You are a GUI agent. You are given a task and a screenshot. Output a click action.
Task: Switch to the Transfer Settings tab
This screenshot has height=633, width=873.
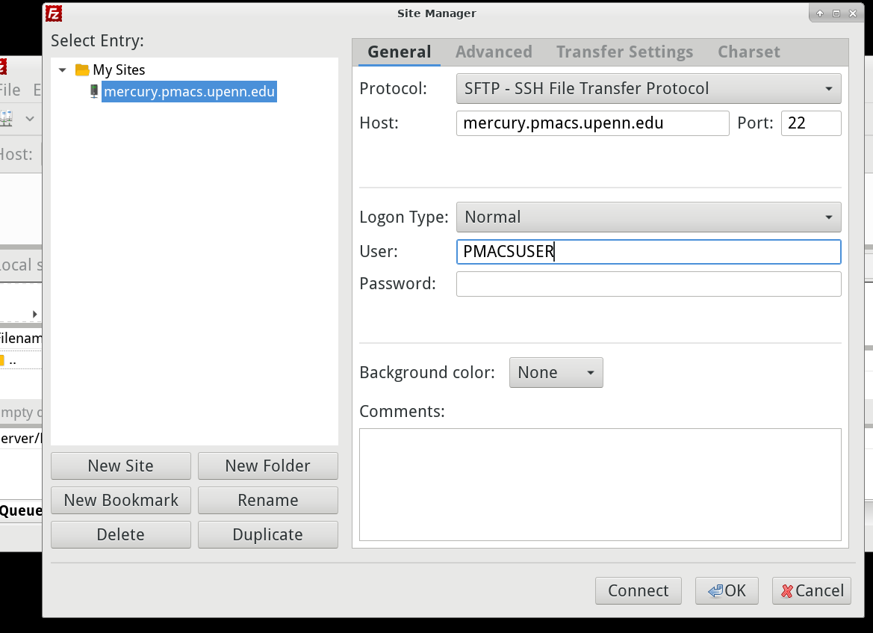click(624, 52)
